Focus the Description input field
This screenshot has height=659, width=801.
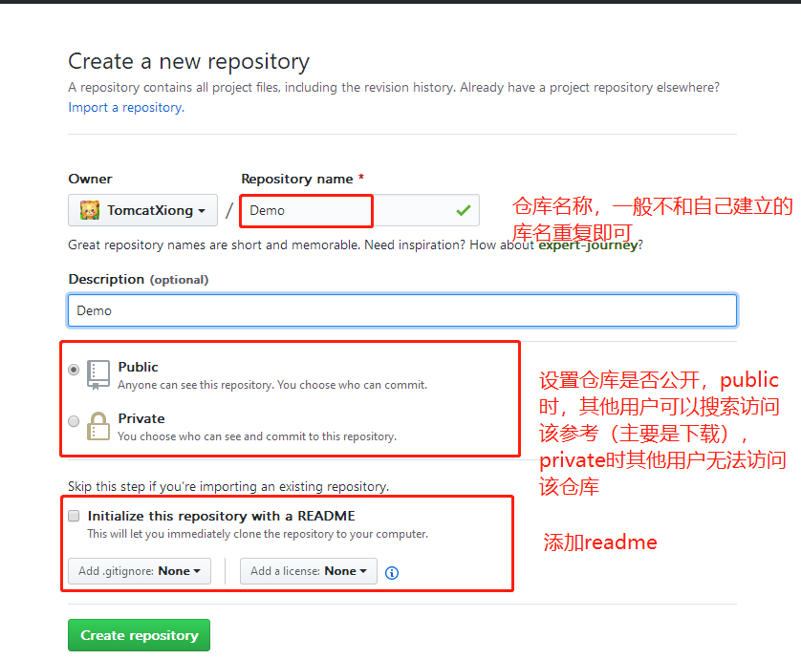pos(402,310)
